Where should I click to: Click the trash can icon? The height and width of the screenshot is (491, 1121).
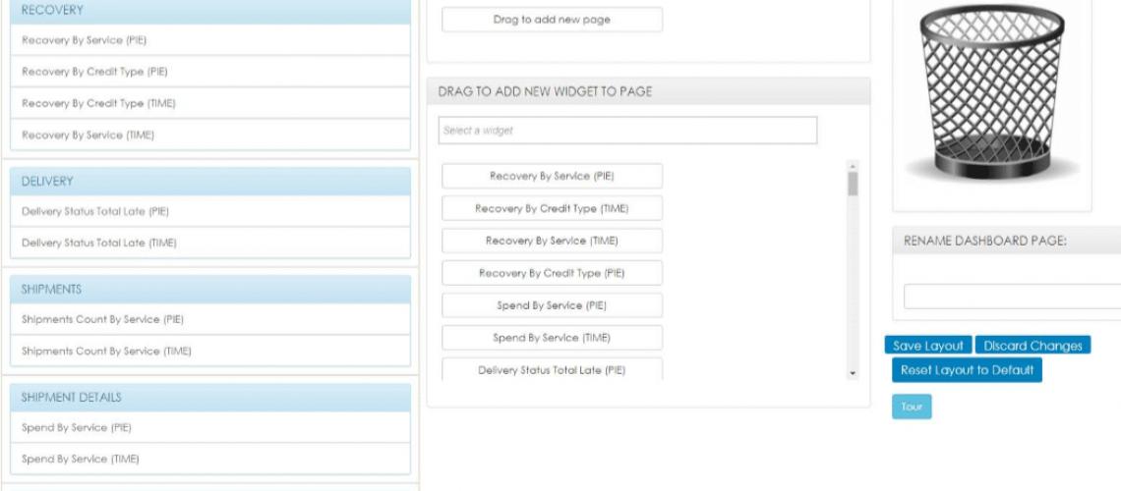click(x=990, y=93)
